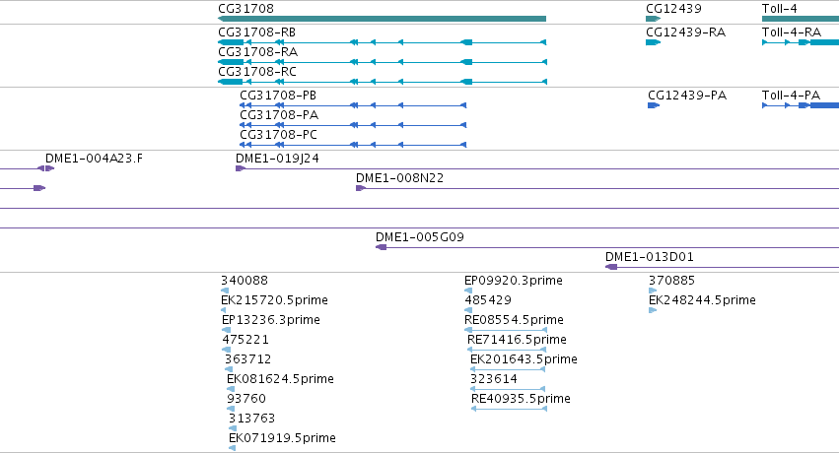Click the DME1-019J24 clone start marker
The width and height of the screenshot is (839, 453).
241,168
